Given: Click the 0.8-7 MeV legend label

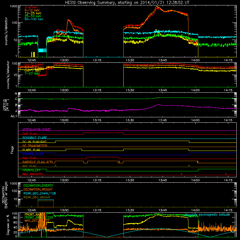Looking at the screenshot, I should 33,70.
